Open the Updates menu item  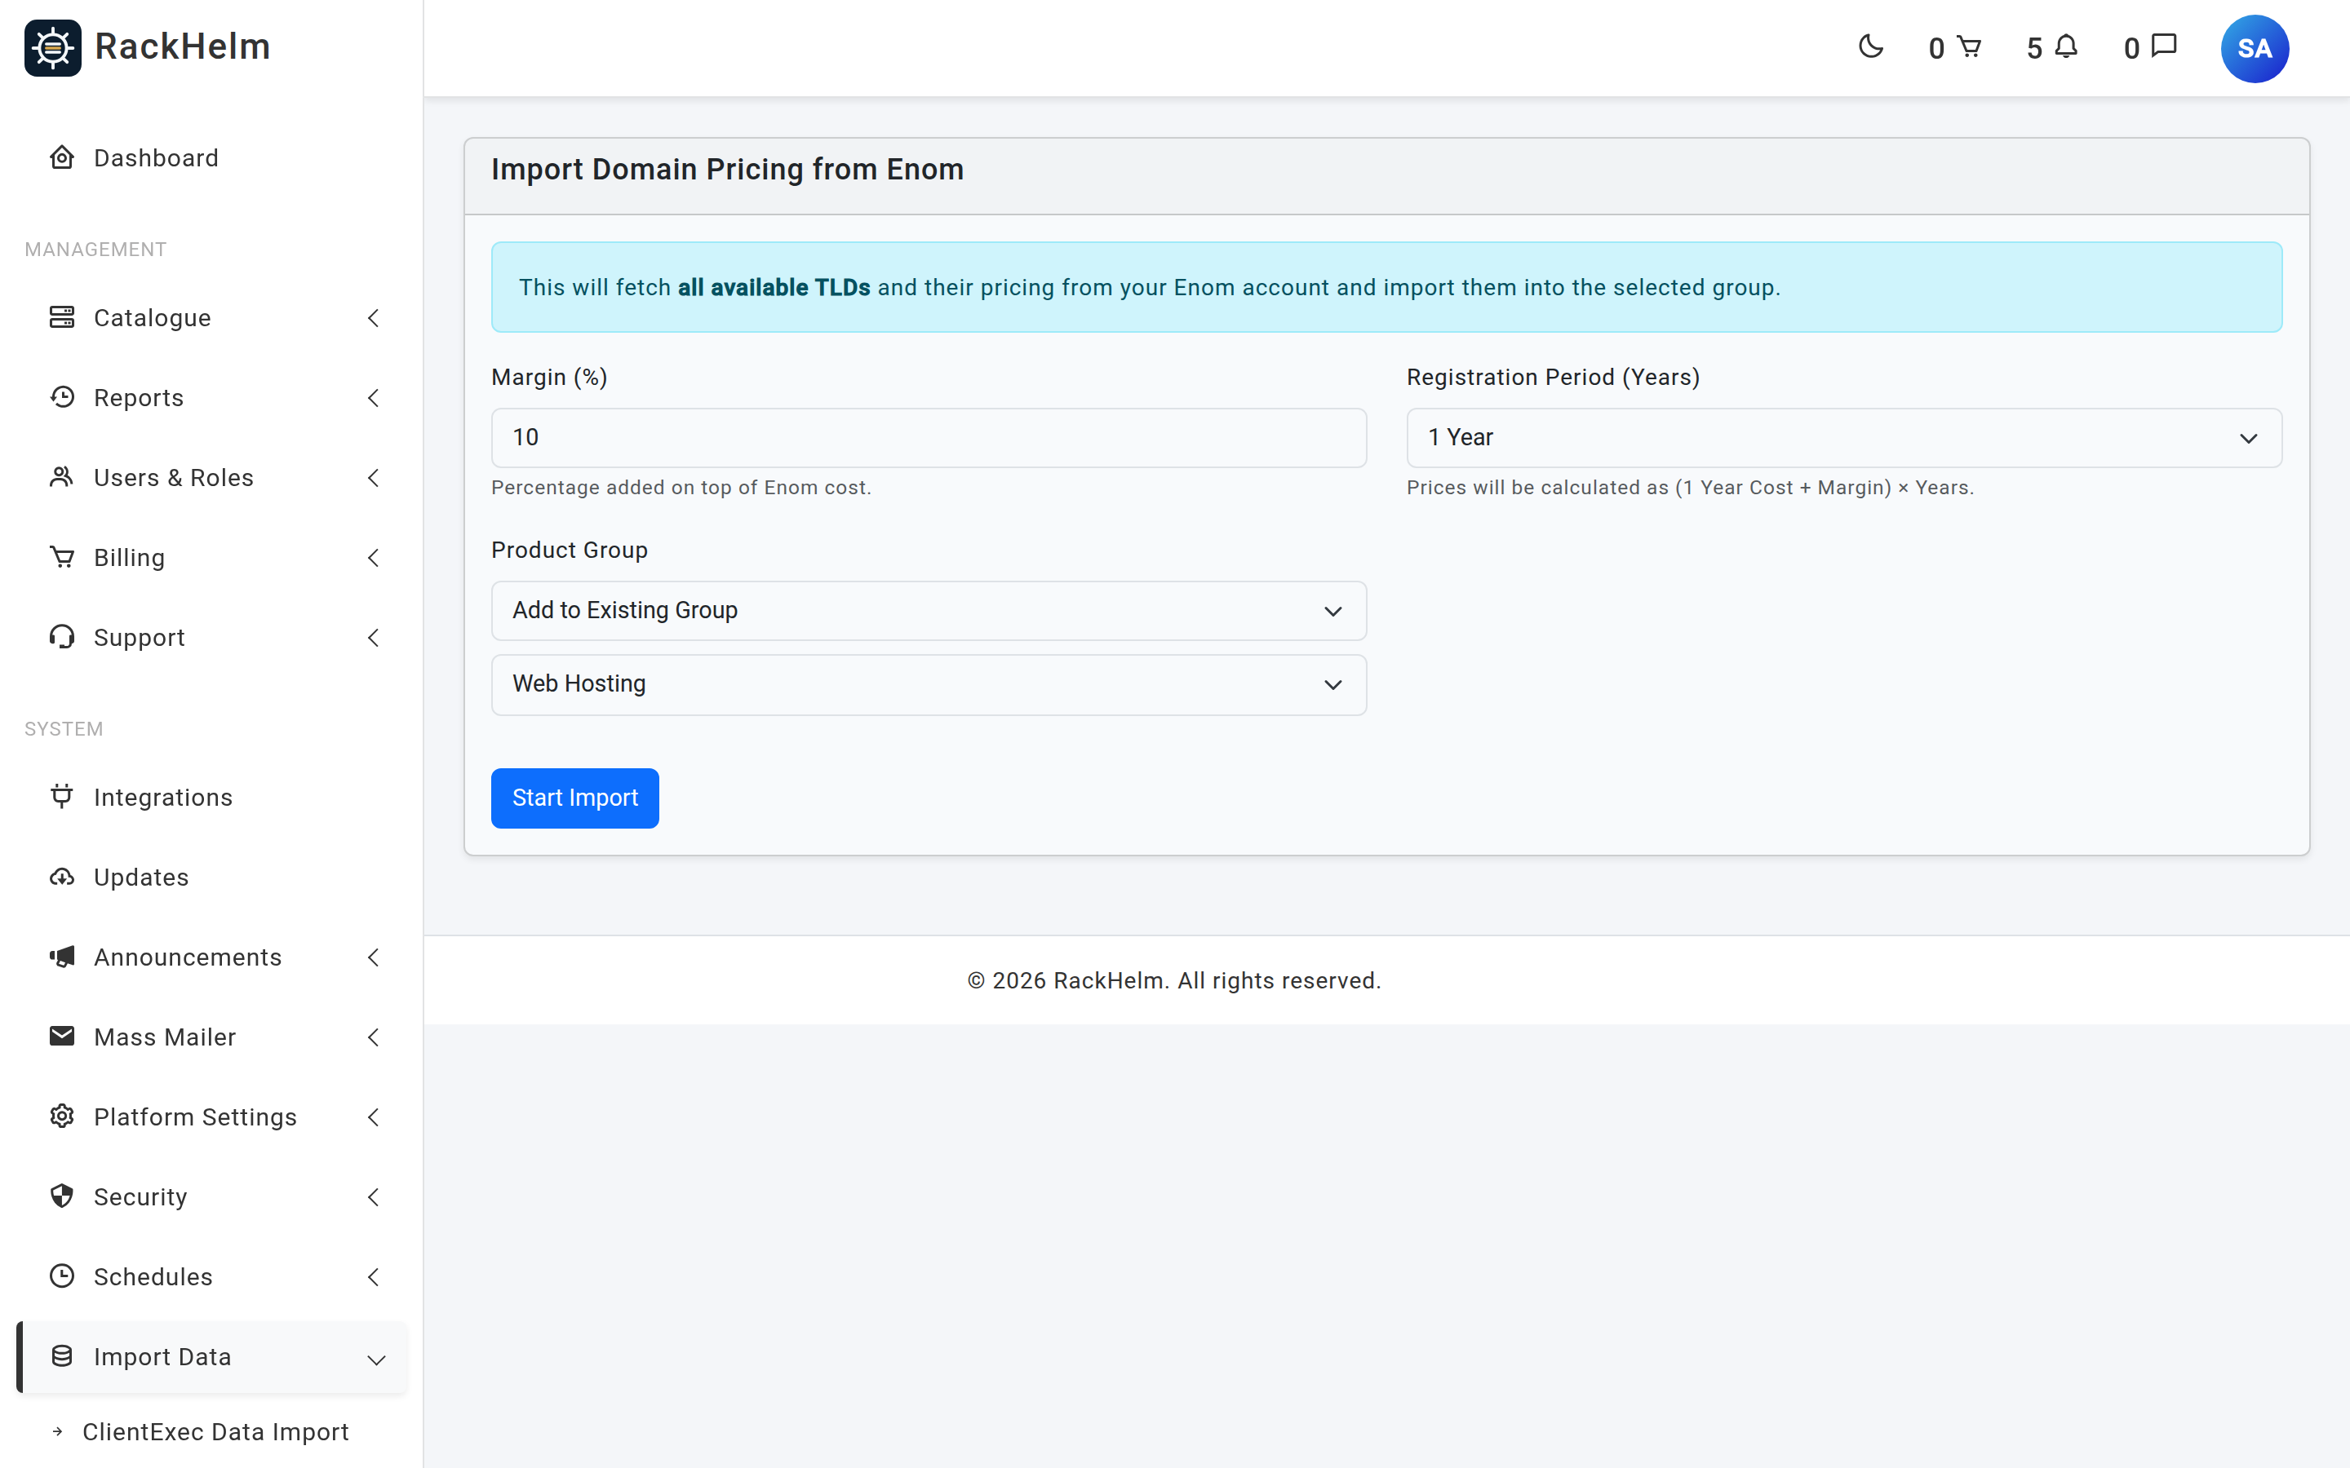(211, 878)
